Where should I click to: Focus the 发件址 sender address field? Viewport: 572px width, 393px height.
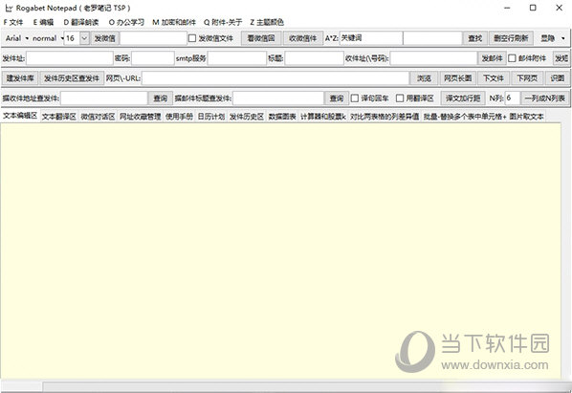pos(70,58)
